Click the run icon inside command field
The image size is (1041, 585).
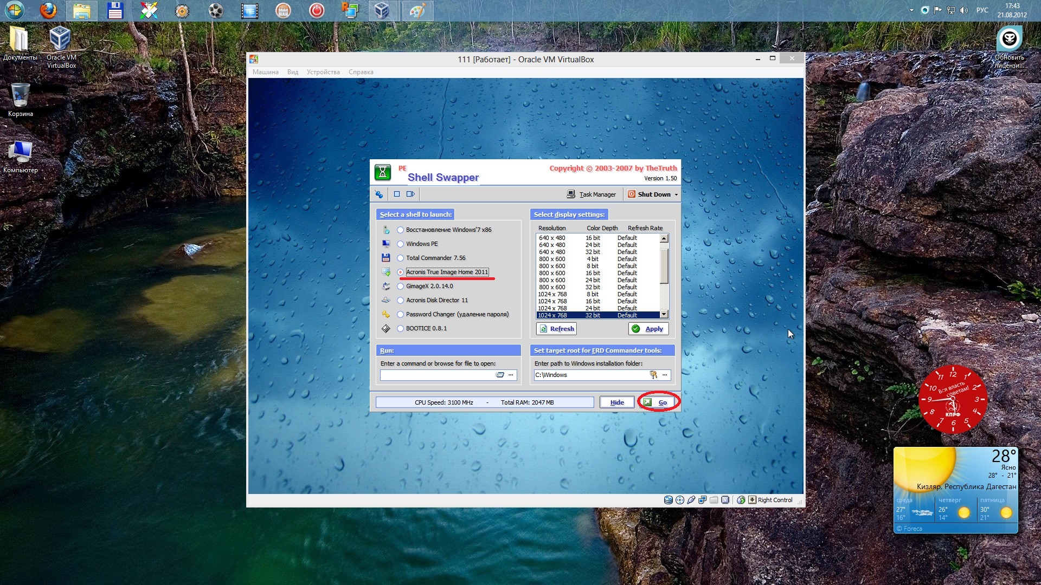[500, 375]
